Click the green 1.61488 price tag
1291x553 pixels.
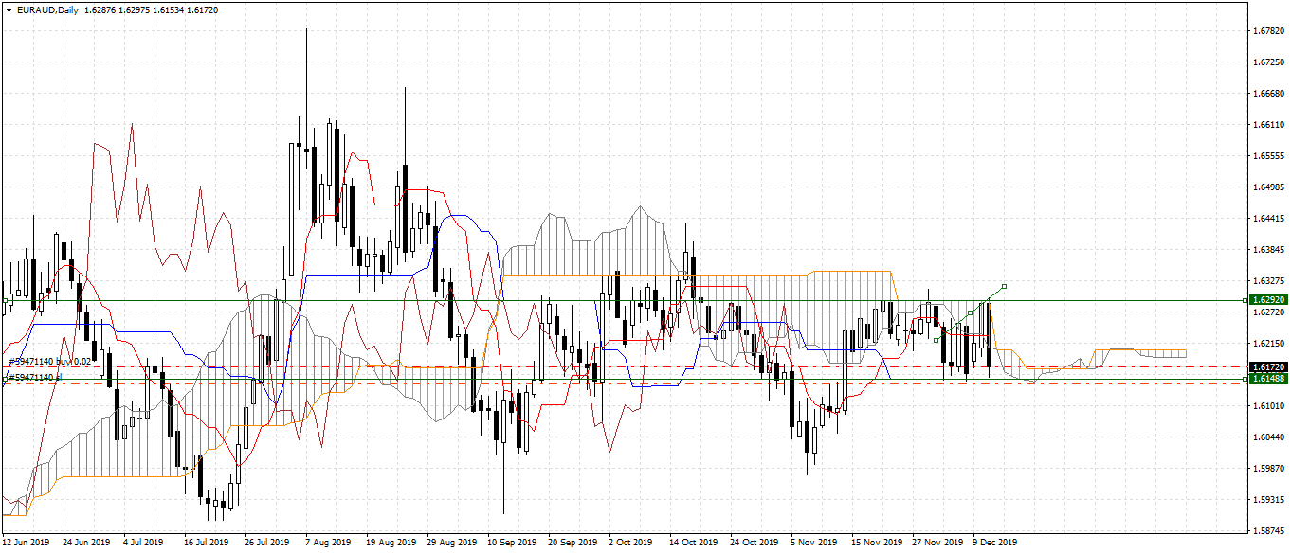click(1267, 378)
